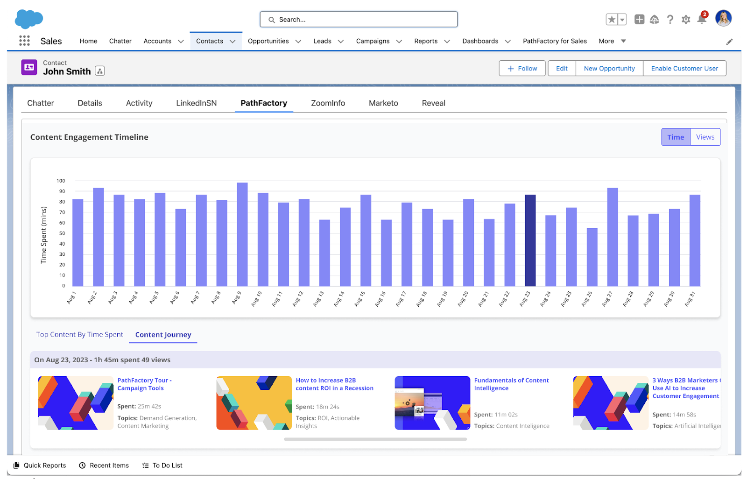Image resolution: width=747 pixels, height=479 pixels.
Task: Expand the Reports nav dropdown chevron
Action: click(447, 41)
